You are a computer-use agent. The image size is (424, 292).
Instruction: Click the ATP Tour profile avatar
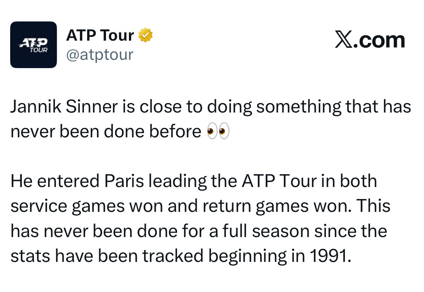(33, 45)
